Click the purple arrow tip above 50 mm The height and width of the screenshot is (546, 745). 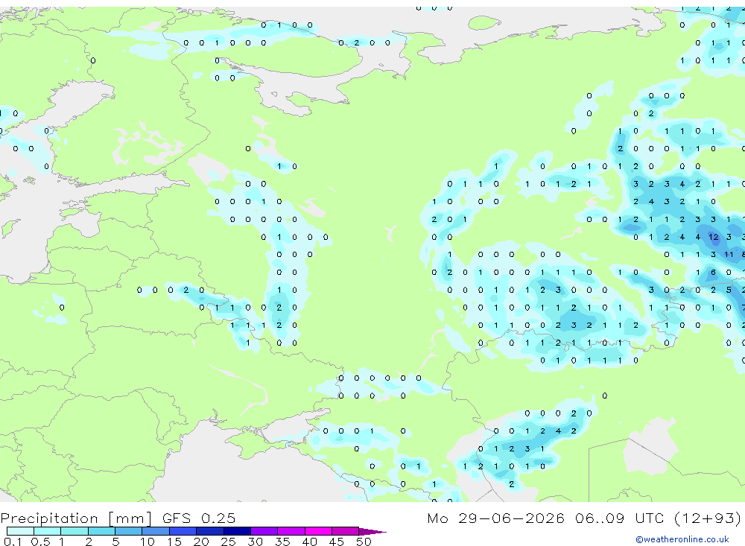point(372,532)
